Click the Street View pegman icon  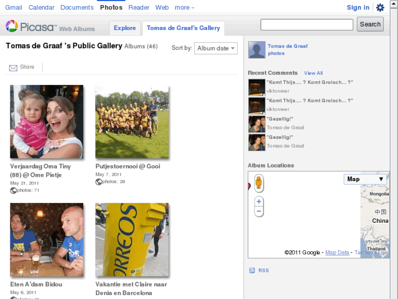click(x=258, y=183)
